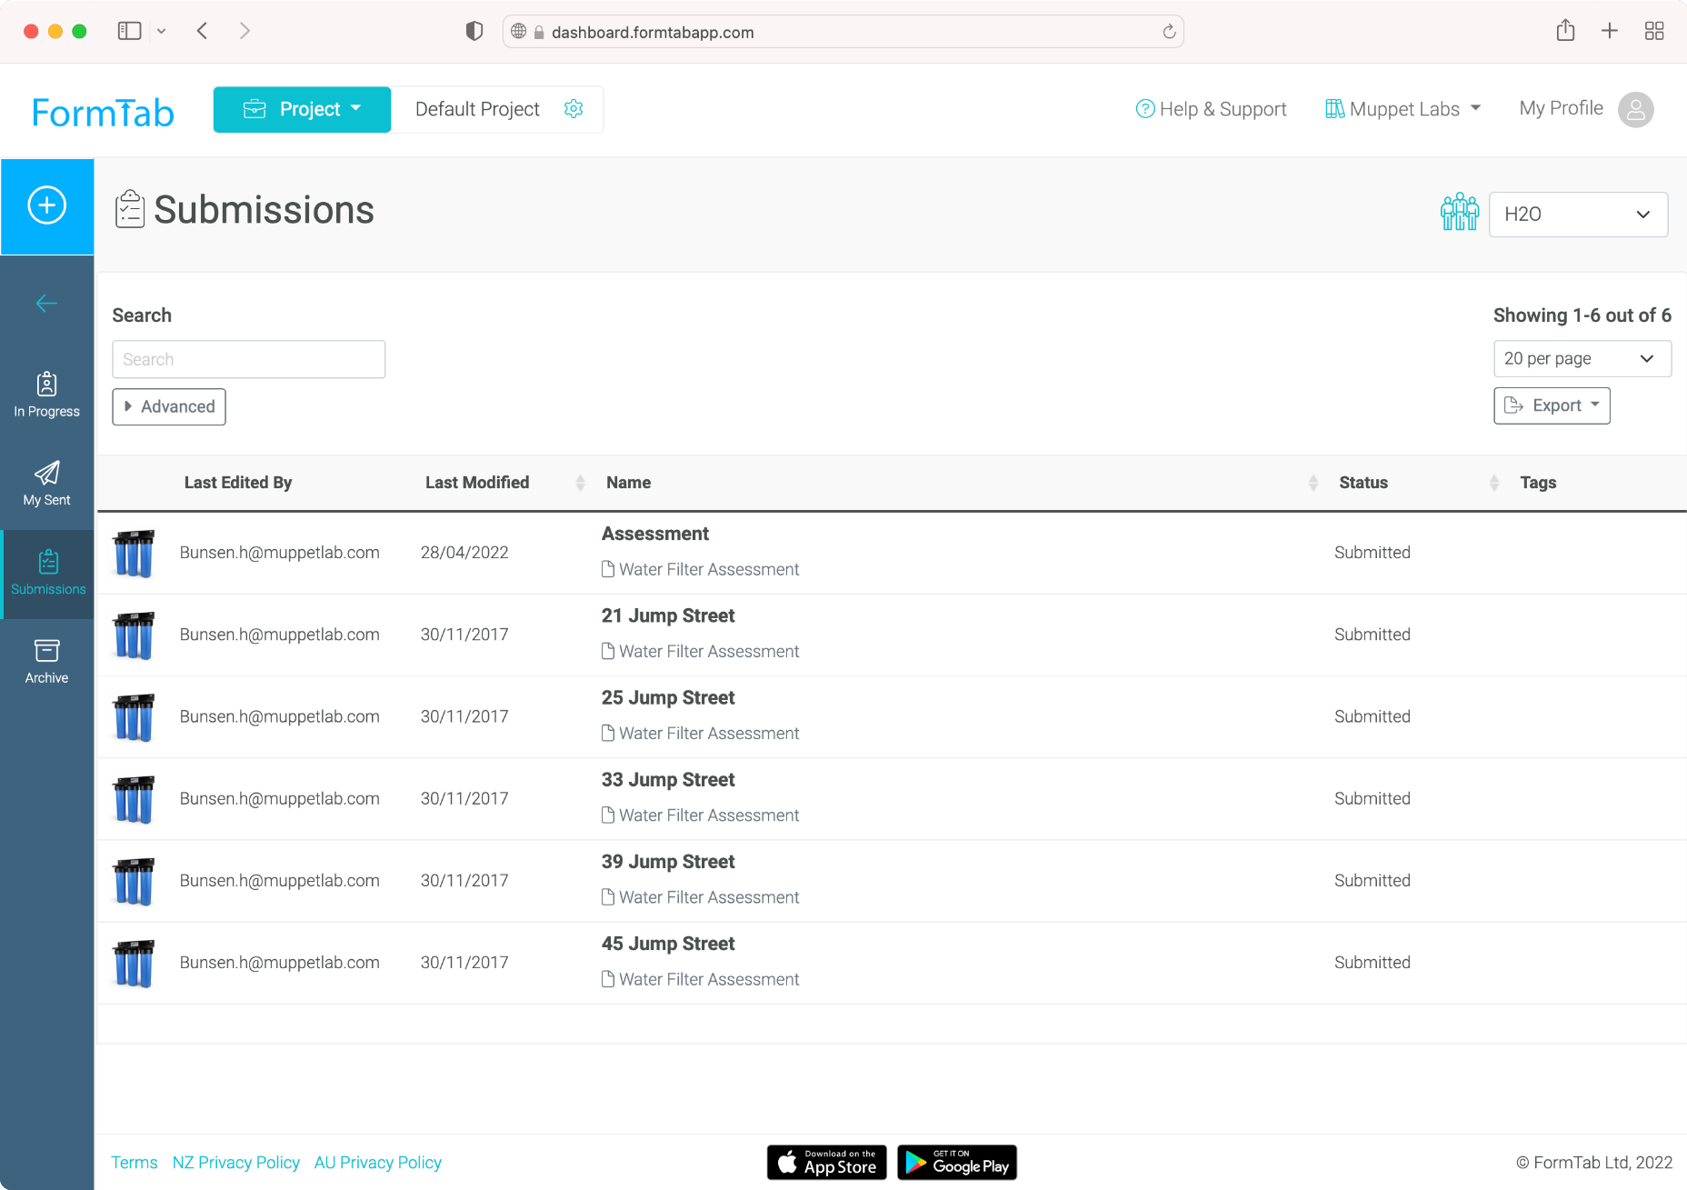
Task: Open the Assessment submission
Action: pyautogui.click(x=654, y=534)
